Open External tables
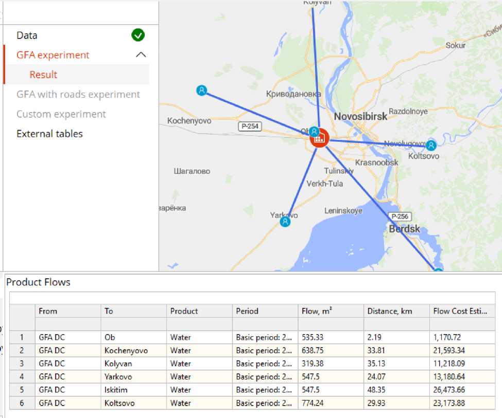The image size is (502, 418). click(x=49, y=134)
